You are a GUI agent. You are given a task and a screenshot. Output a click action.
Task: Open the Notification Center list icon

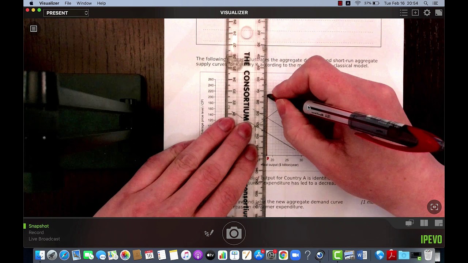coord(435,3)
